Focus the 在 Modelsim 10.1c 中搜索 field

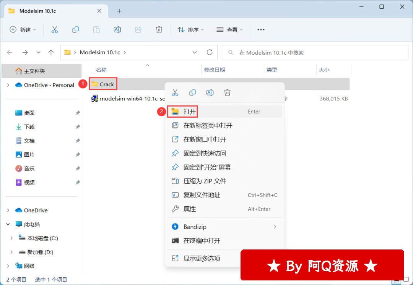coord(315,53)
